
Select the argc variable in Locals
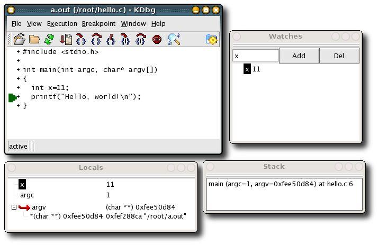[x=27, y=195]
